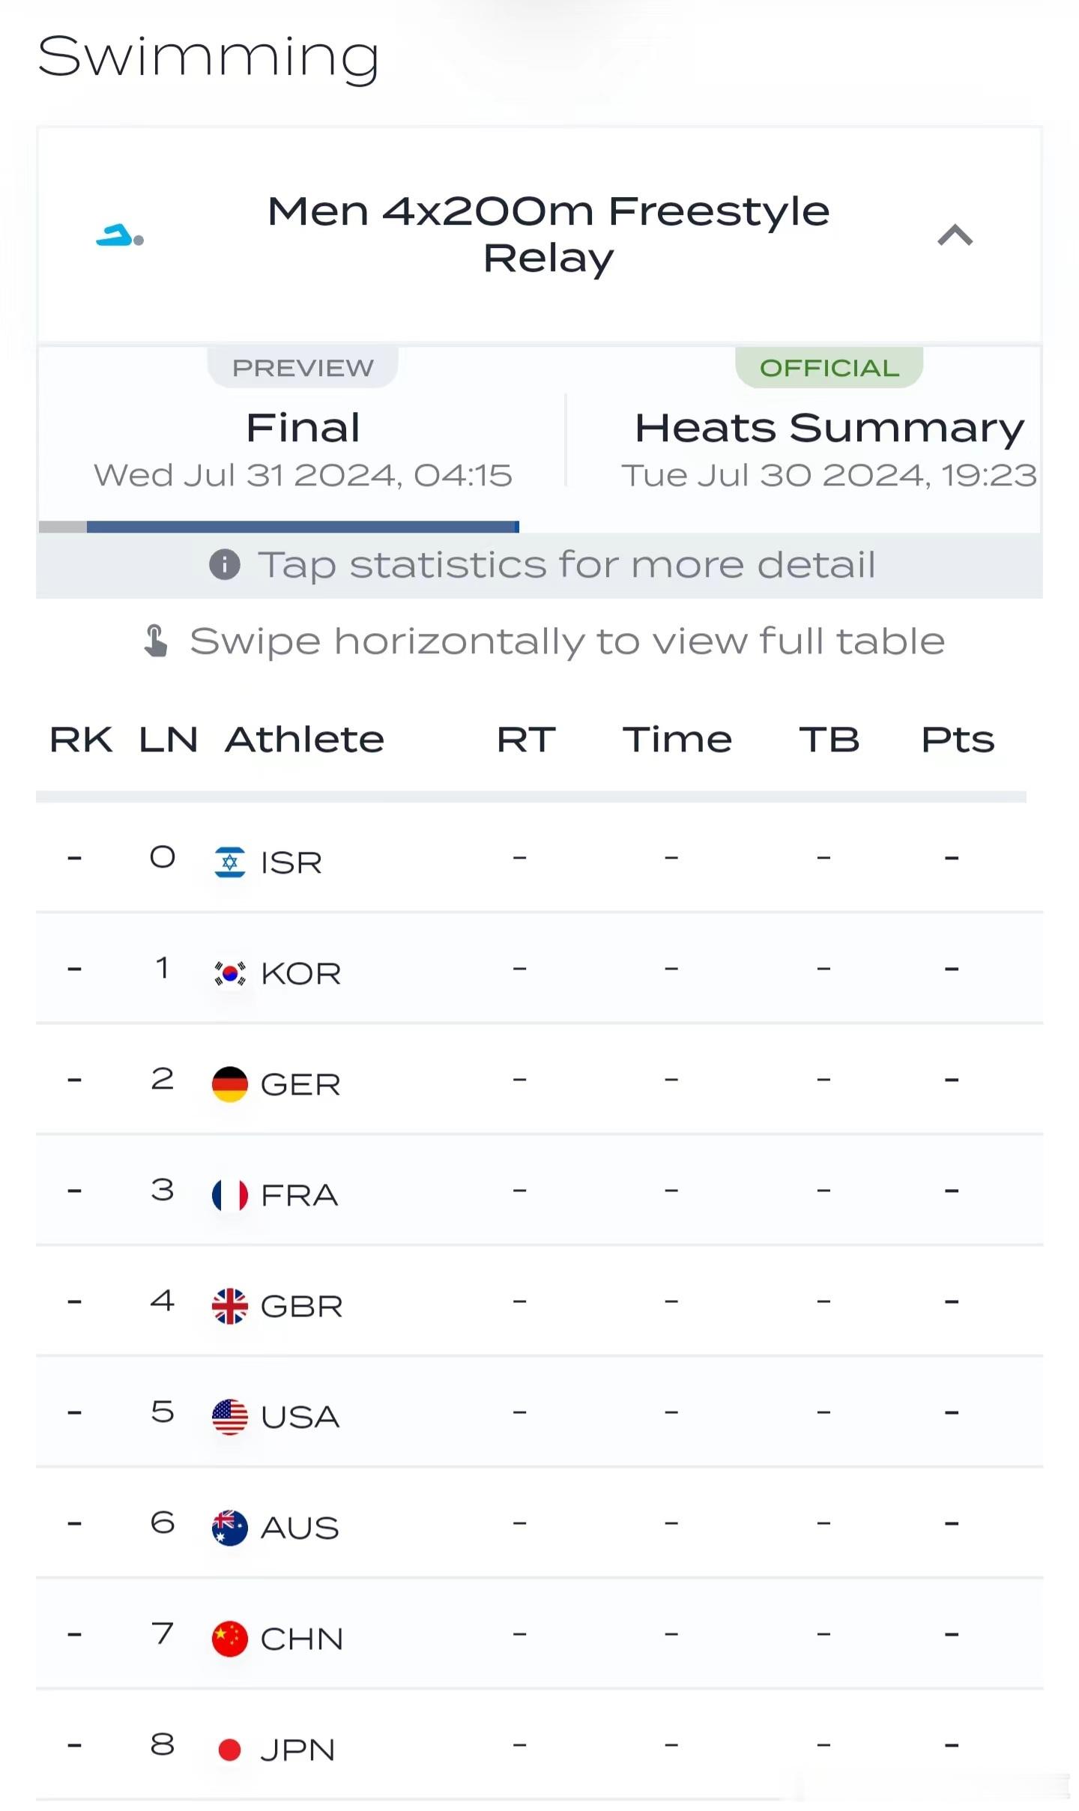Open the AUS team row
Viewport: 1079px width, 1811px height.
(x=539, y=1523)
